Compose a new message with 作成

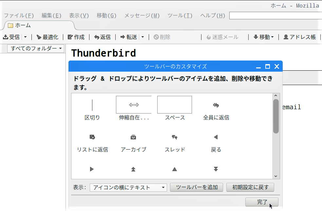click(x=76, y=37)
